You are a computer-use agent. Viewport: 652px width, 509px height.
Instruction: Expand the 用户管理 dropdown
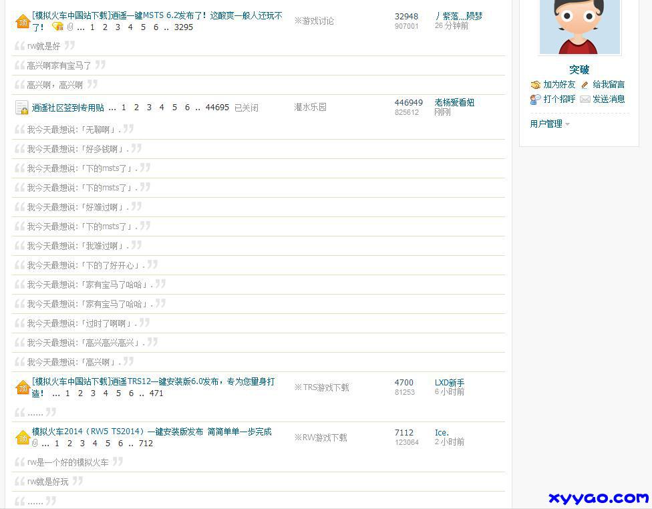pyautogui.click(x=550, y=124)
